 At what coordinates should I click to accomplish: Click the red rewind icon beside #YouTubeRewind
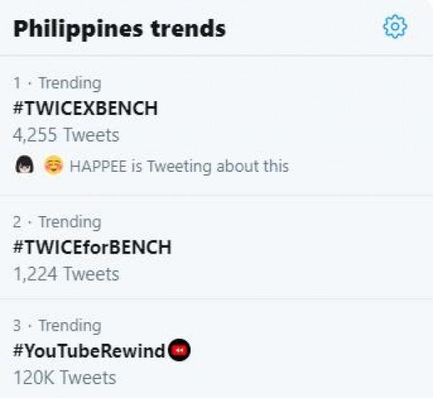180,351
